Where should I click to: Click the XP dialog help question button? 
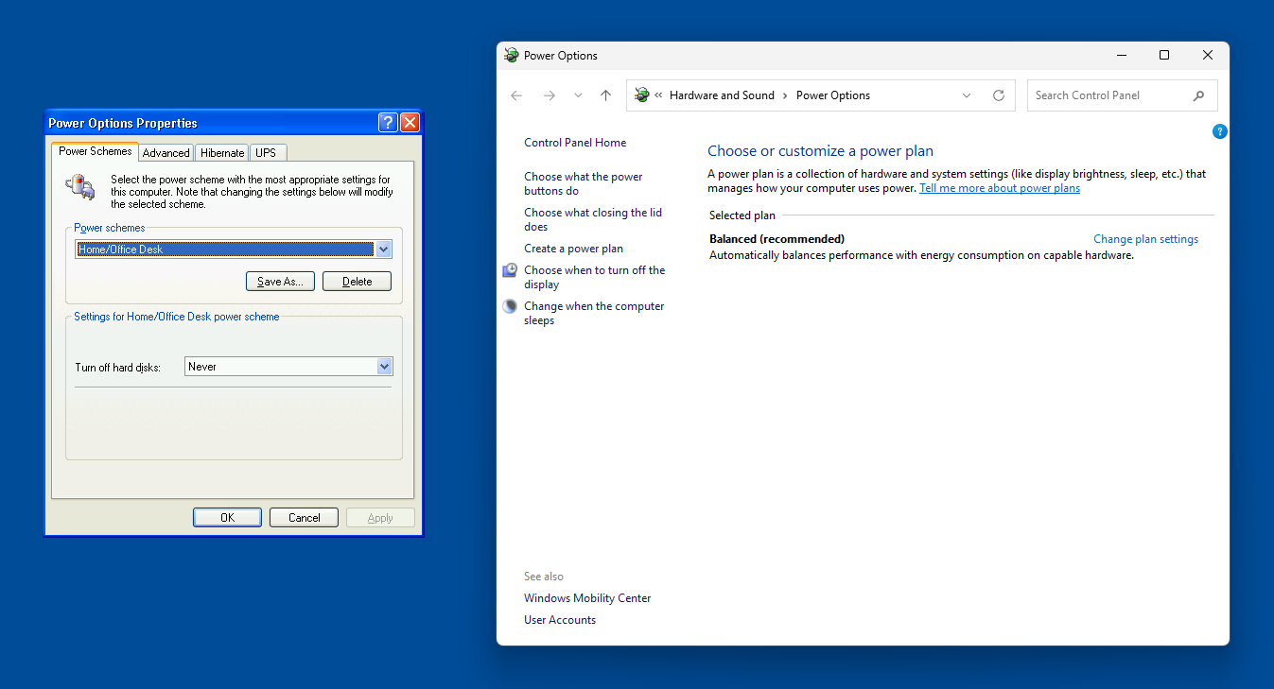coord(388,123)
